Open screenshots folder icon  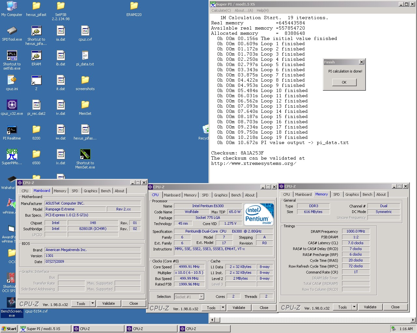(85, 83)
